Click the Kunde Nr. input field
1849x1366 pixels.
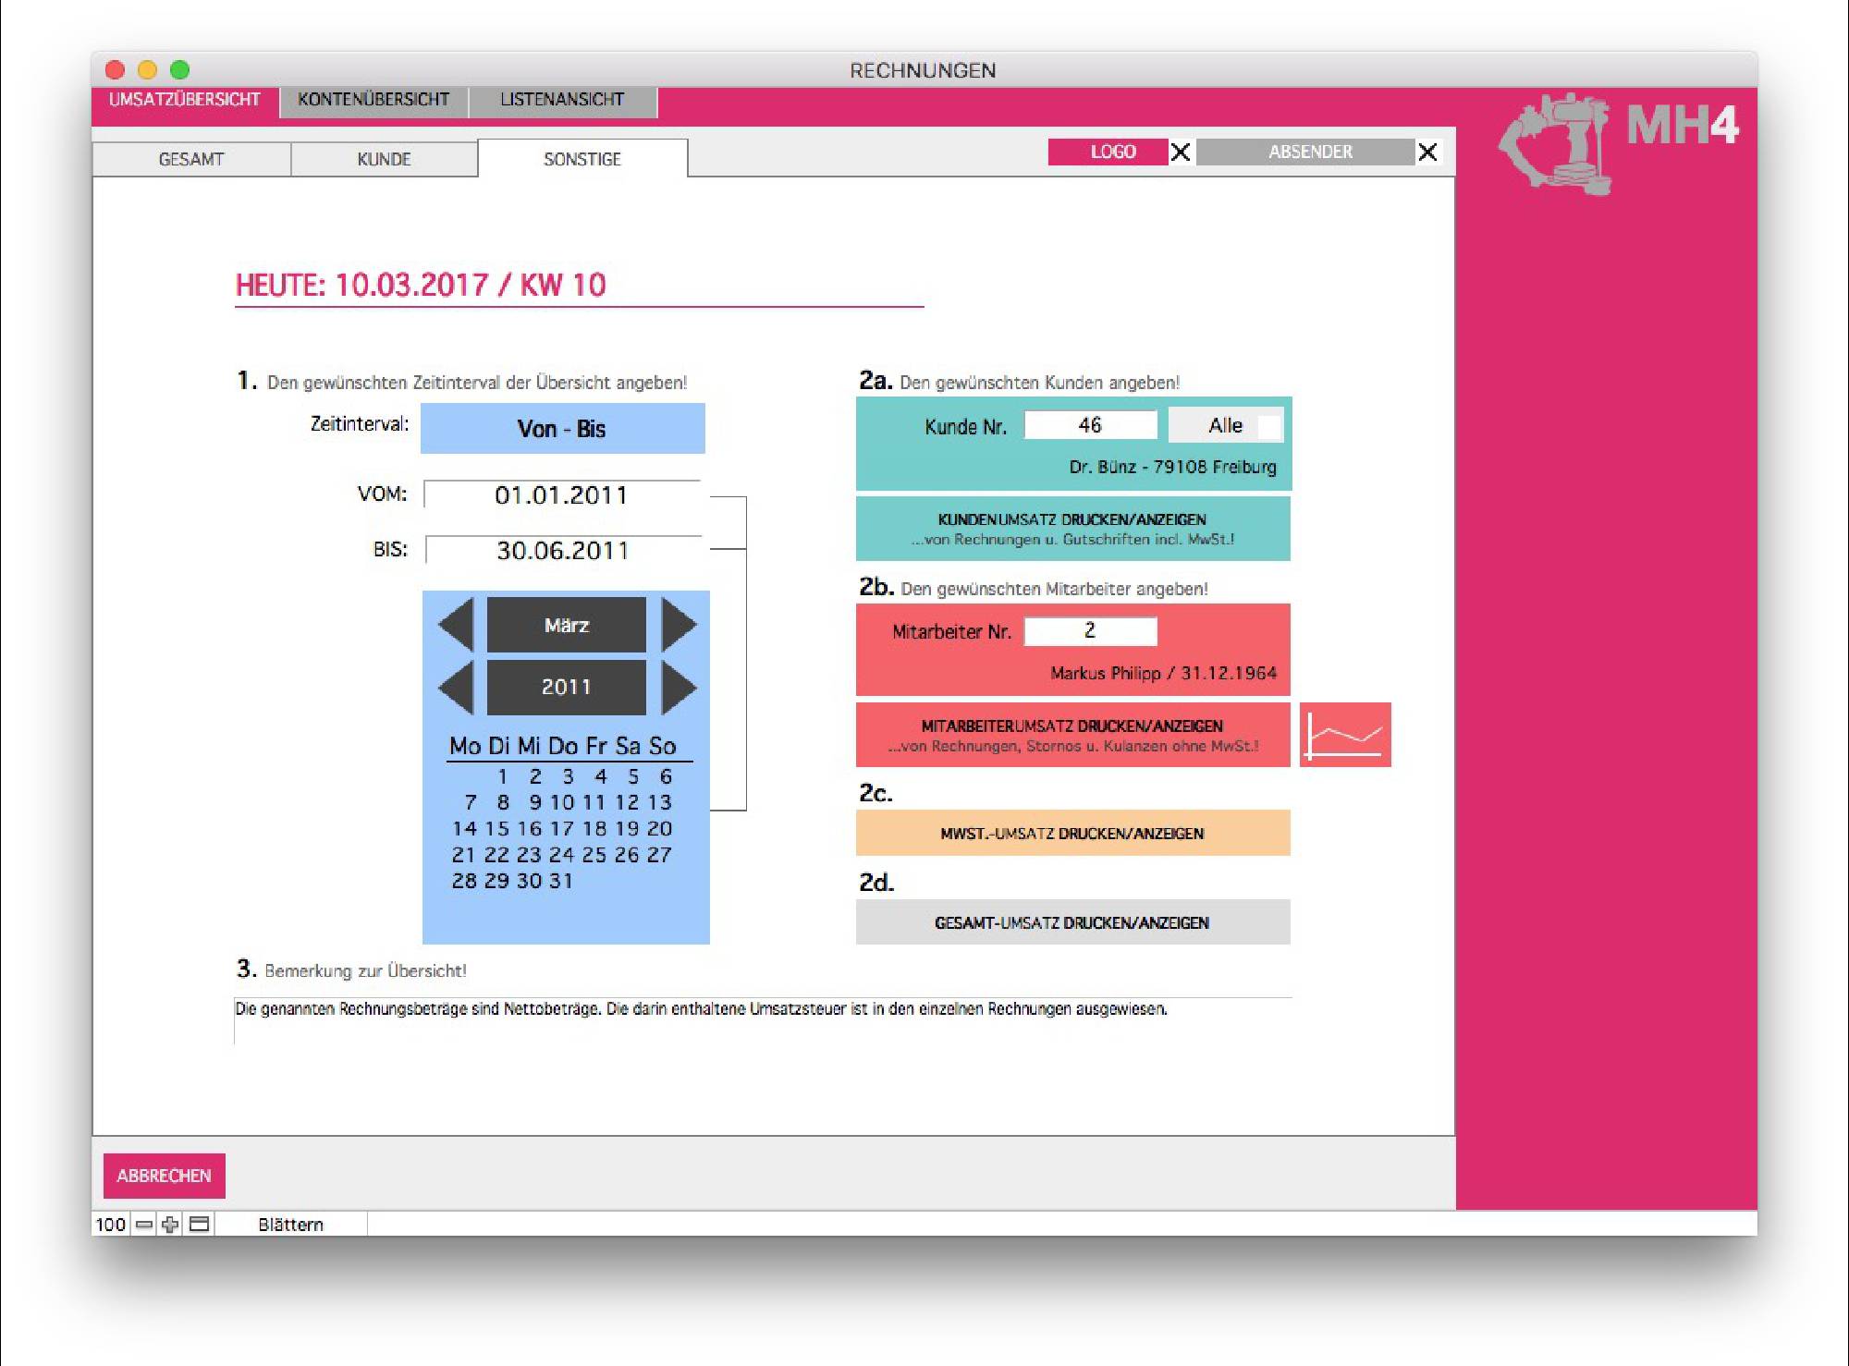coord(1090,425)
